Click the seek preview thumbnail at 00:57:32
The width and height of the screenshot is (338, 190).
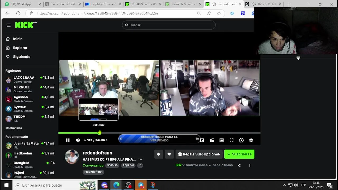tap(98, 109)
